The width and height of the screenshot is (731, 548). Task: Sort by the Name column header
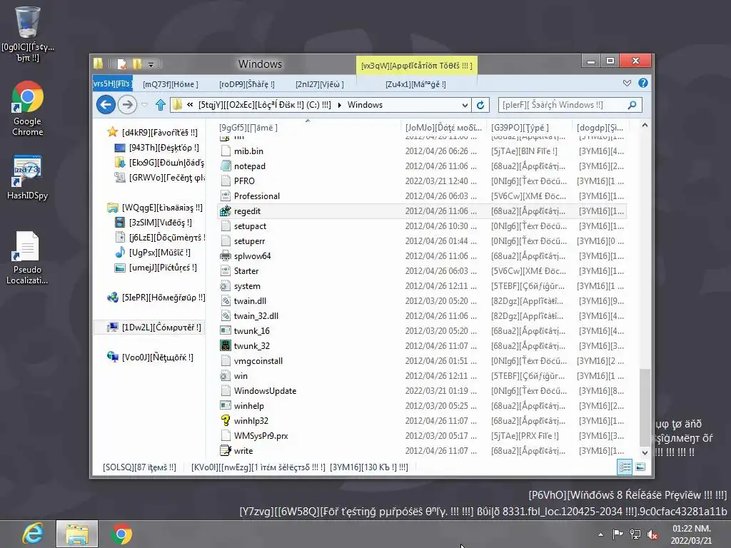point(308,127)
